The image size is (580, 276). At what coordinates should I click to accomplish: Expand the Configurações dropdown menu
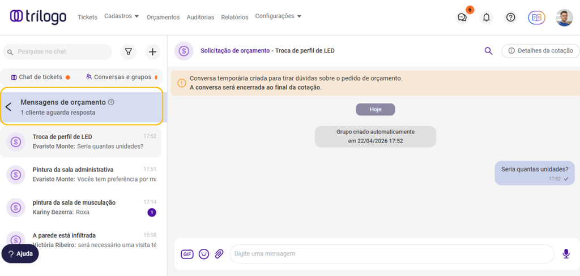click(x=278, y=16)
